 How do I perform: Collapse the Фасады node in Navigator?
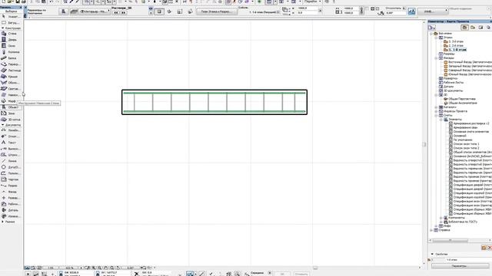pos(436,58)
